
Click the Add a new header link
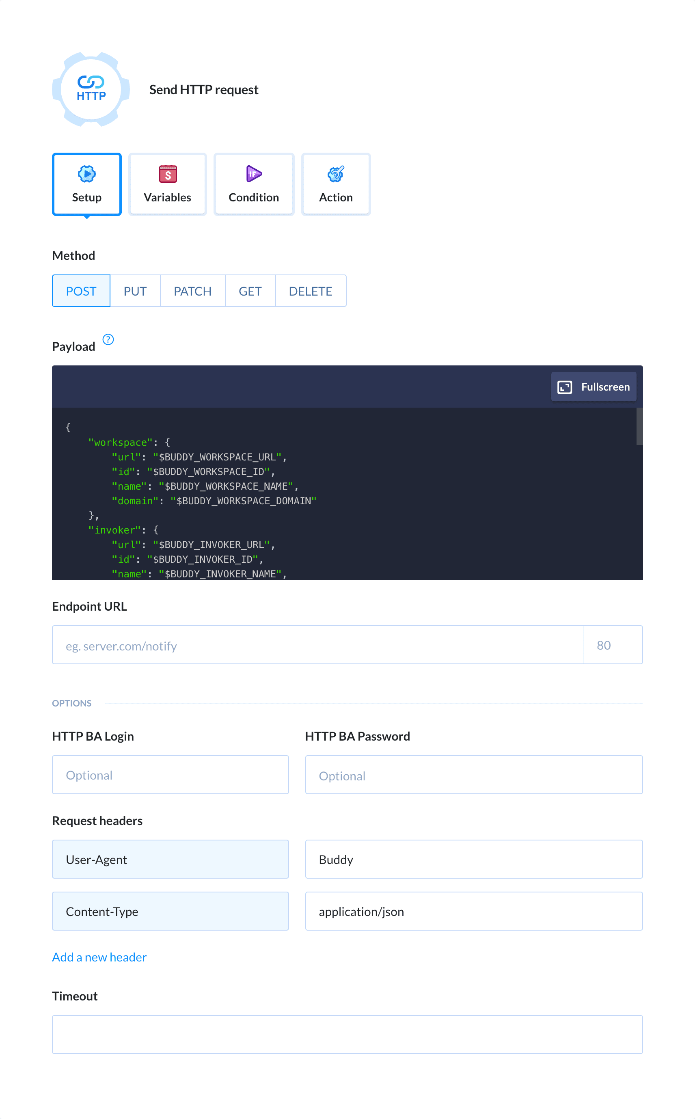(x=99, y=957)
